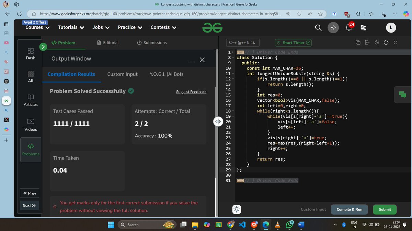Switch to the Editorial tab

coord(108,43)
